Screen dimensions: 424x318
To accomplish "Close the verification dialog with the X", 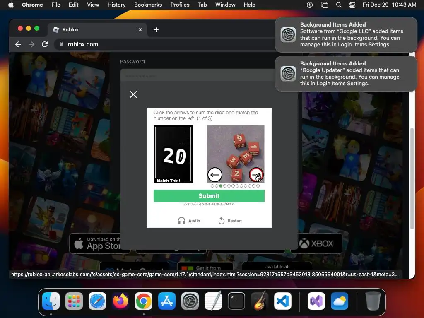I will click(133, 94).
